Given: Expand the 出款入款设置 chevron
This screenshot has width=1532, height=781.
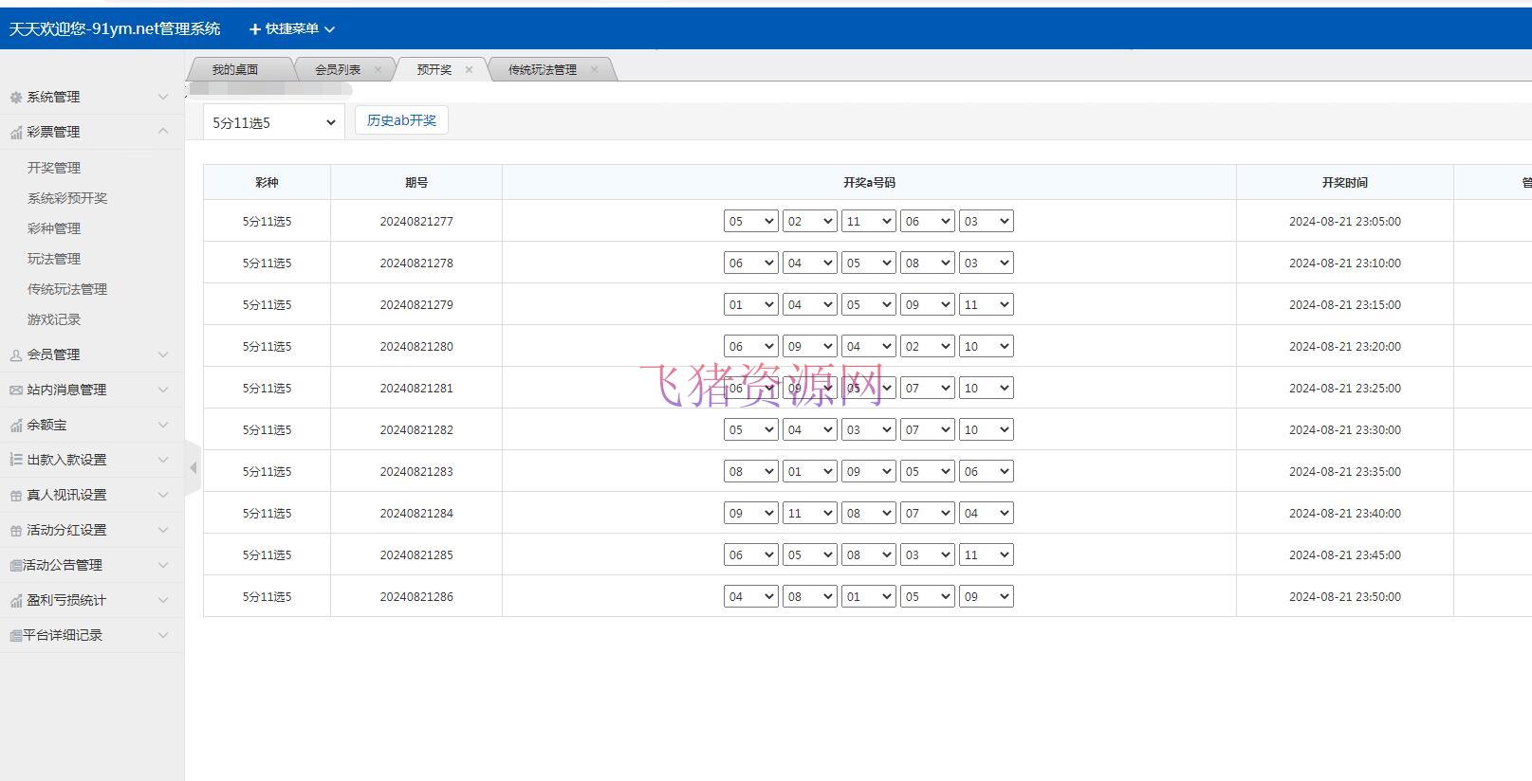Looking at the screenshot, I should tap(163, 460).
